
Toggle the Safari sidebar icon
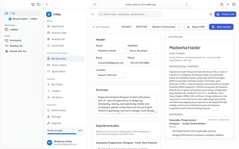click(39, 4)
